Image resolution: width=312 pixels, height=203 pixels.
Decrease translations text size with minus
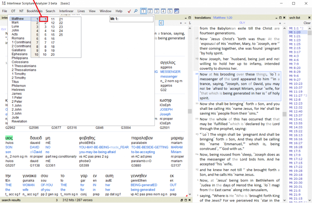point(284,23)
